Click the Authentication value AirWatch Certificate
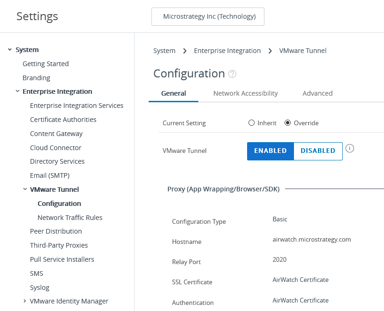 click(x=301, y=300)
